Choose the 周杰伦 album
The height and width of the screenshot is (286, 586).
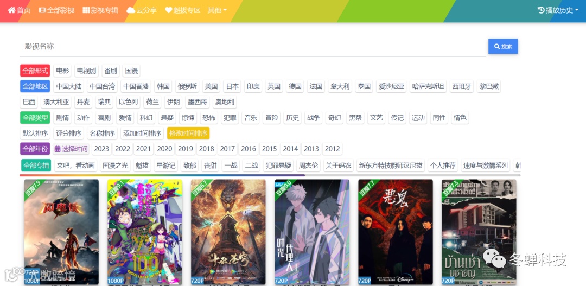308,165
